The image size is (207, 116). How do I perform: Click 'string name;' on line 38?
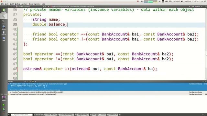[x=46, y=19]
